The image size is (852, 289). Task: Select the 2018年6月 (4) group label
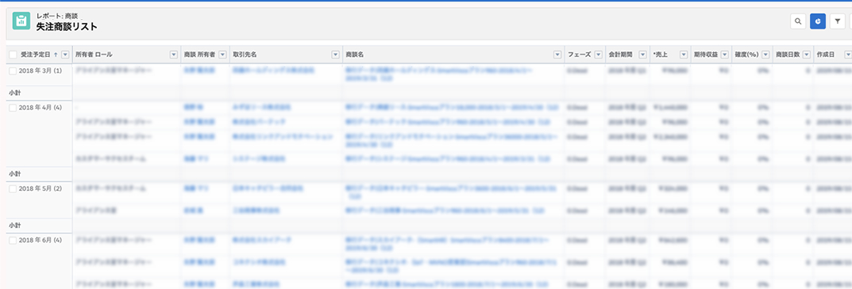click(40, 240)
